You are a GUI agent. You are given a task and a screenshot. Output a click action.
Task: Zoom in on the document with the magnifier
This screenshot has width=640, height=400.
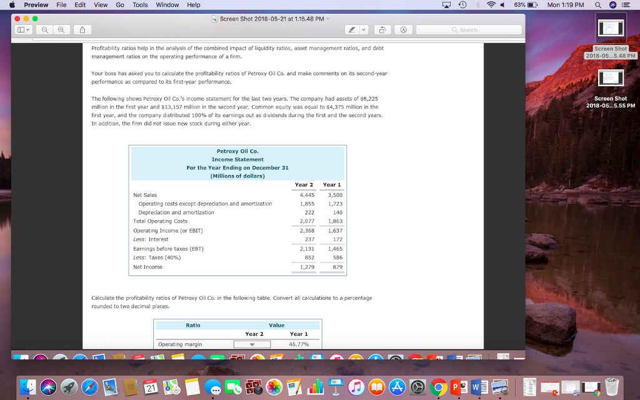tap(60, 29)
